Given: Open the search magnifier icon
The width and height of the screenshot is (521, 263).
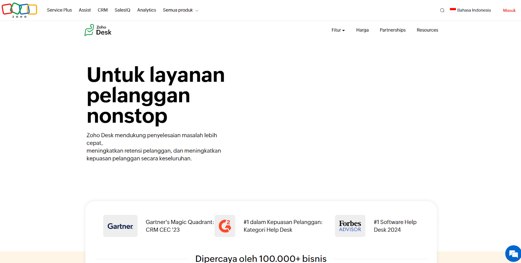Looking at the screenshot, I should point(442,10).
